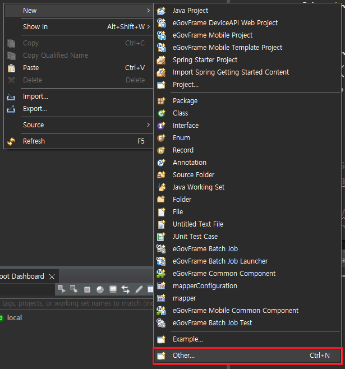The width and height of the screenshot is (345, 369).
Task: Select eGovFrame Batch Job Test entry
Action: point(247,323)
